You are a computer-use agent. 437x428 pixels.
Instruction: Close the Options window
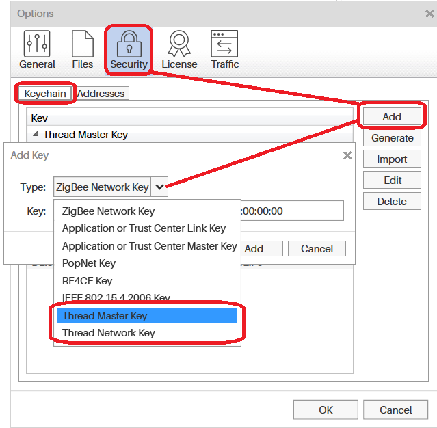pyautogui.click(x=430, y=14)
